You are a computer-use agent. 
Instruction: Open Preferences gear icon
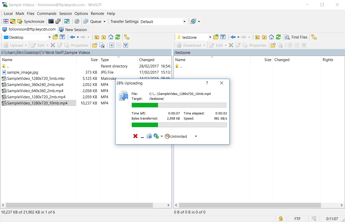click(x=77, y=22)
